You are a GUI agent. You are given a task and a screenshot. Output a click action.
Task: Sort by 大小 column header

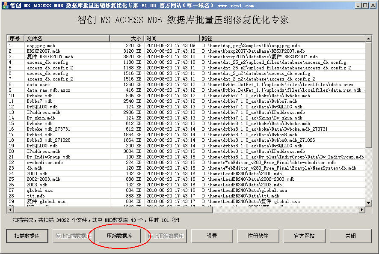127,38
